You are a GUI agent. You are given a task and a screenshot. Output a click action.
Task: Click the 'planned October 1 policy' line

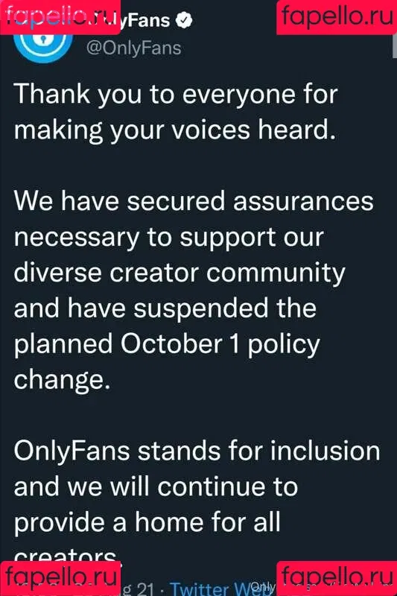[x=167, y=344]
